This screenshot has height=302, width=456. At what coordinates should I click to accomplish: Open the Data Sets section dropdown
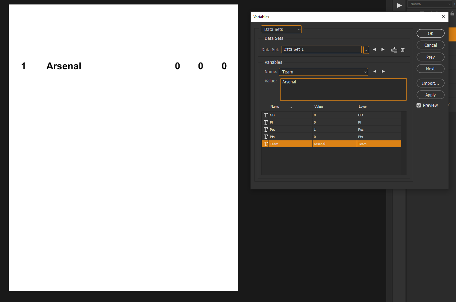coord(281,30)
